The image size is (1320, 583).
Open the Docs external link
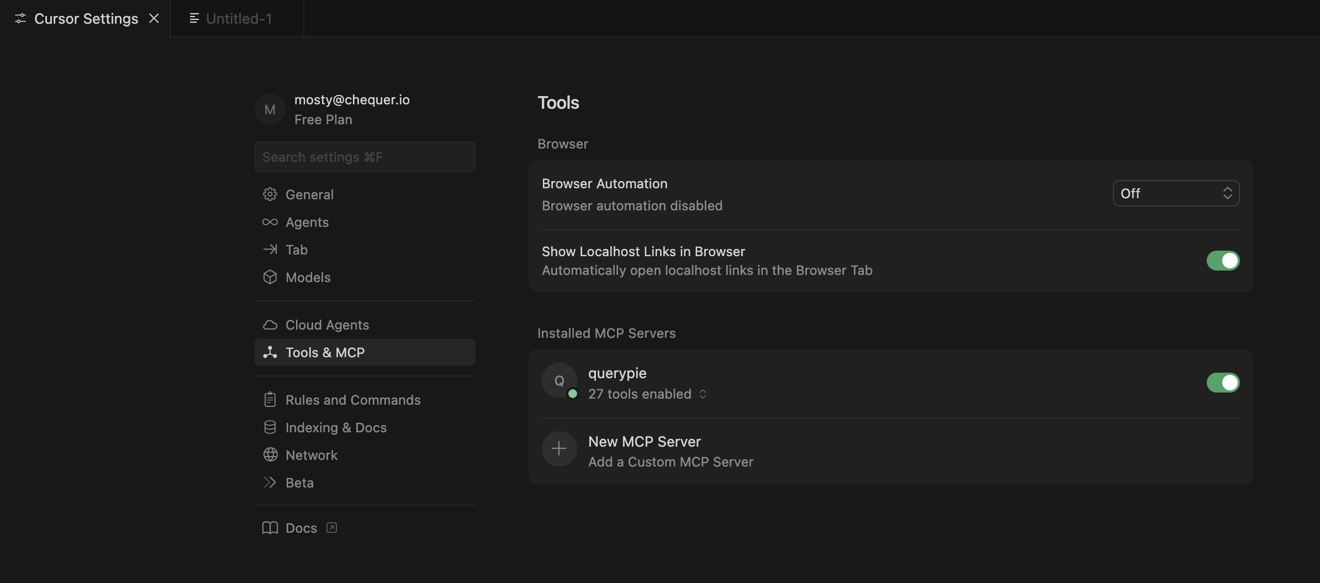pyautogui.click(x=302, y=528)
